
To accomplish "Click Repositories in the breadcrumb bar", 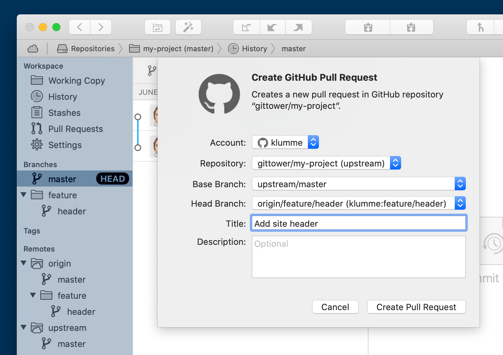I will pyautogui.click(x=92, y=48).
